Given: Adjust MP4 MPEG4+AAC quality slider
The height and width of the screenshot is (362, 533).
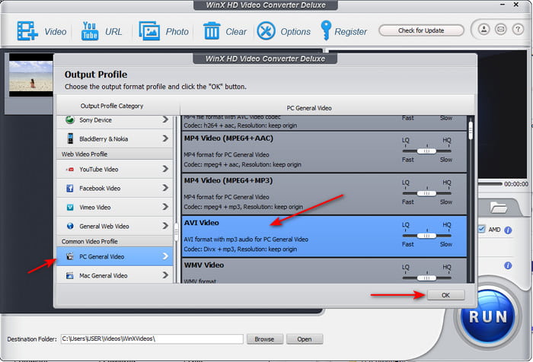Looking at the screenshot, I should coord(426,151).
